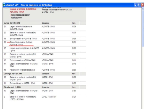Click event number 18 in the list

[5, 42]
